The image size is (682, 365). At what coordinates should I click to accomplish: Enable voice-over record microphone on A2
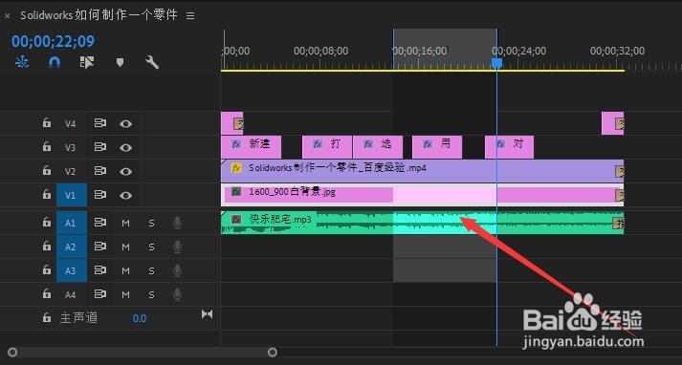[177, 247]
